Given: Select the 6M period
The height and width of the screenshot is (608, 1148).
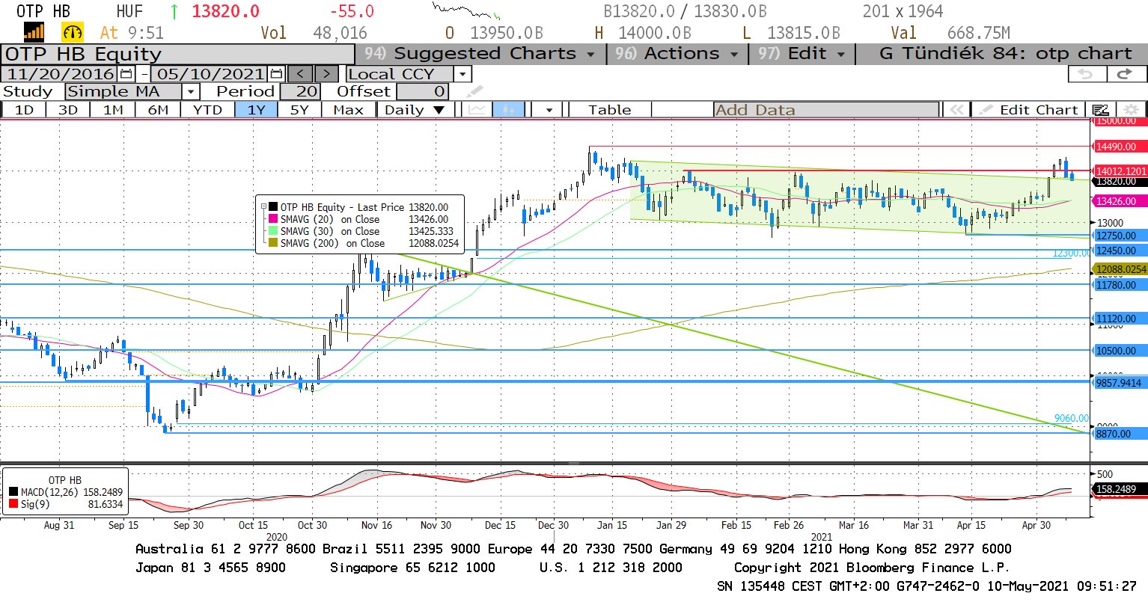Looking at the screenshot, I should (x=158, y=110).
